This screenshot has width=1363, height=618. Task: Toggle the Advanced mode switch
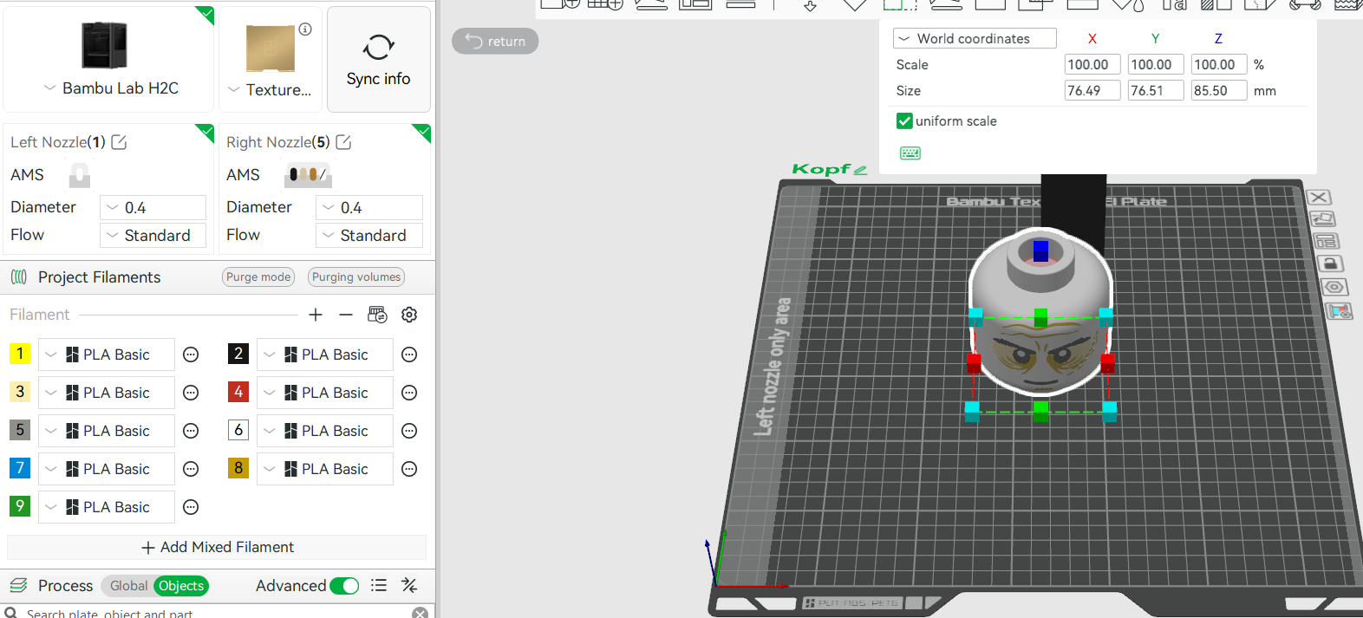tap(344, 586)
